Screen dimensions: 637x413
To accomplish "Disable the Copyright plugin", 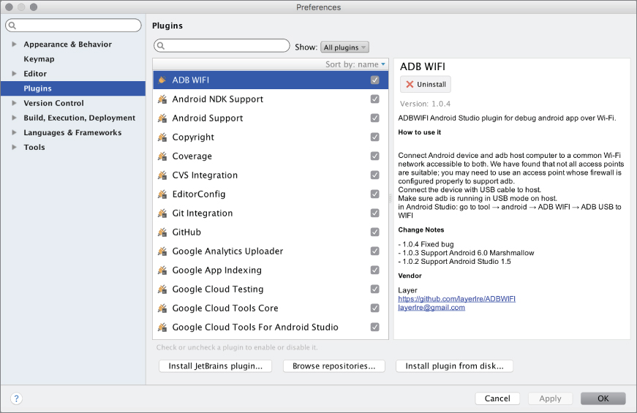I will [375, 137].
